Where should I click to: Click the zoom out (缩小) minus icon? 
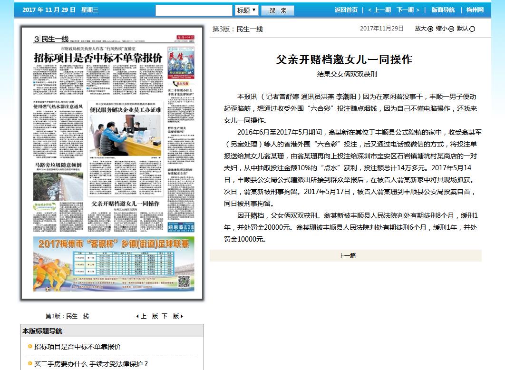coord(451,29)
